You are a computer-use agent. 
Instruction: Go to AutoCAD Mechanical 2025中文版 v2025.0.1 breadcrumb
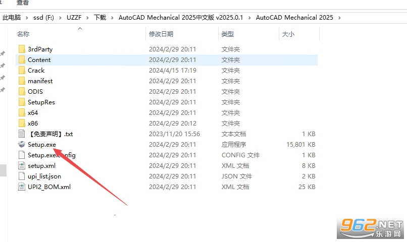point(181,18)
